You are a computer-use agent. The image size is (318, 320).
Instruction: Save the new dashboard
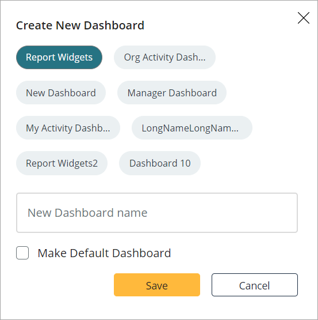click(157, 285)
